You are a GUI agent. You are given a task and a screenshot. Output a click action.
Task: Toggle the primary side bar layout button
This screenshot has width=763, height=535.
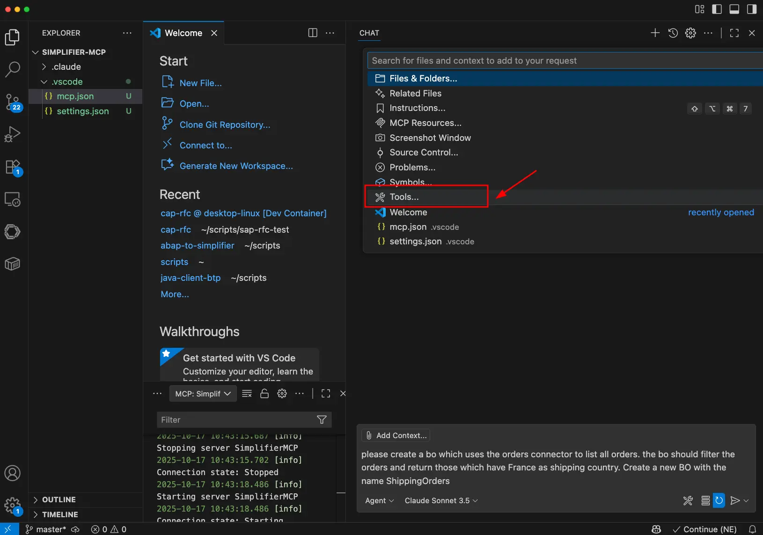(x=717, y=9)
